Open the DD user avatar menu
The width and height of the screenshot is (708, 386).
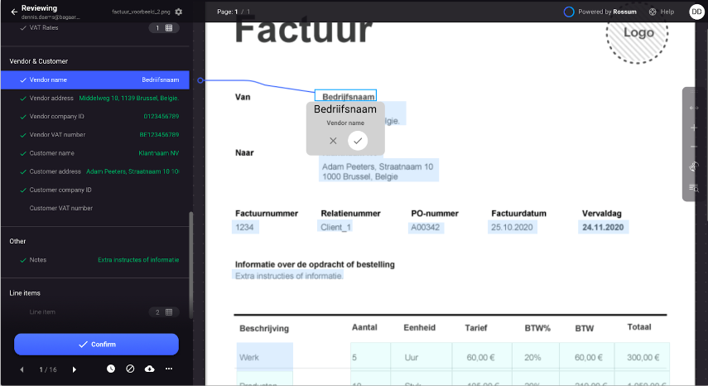coord(696,12)
